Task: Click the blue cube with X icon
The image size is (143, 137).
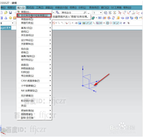Action: coord(132,18)
